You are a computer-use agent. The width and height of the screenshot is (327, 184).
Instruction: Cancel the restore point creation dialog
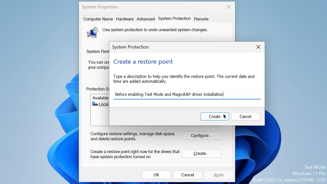tap(245, 117)
